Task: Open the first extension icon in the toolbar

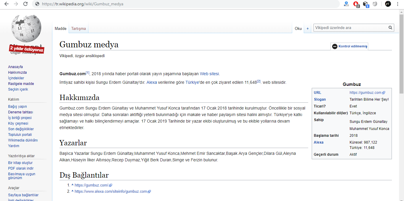Action: pos(346,4)
